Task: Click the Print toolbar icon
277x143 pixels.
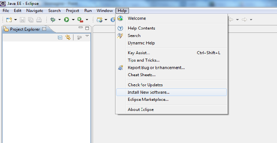Action: click(39, 20)
